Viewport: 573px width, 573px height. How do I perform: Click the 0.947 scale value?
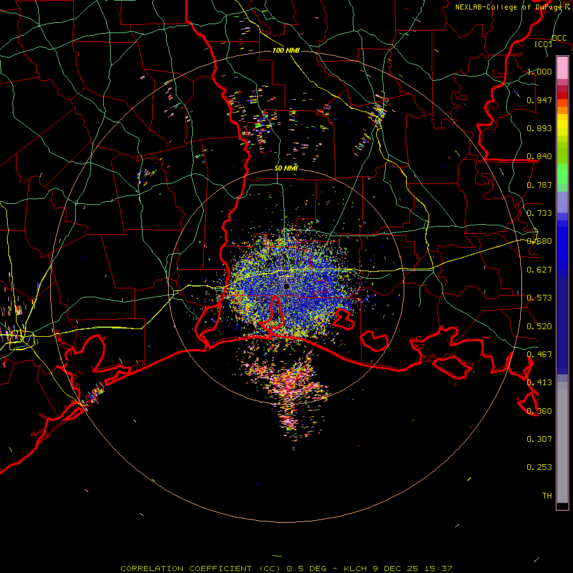pyautogui.click(x=539, y=100)
